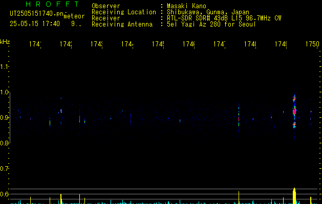This screenshot has width=322, height=204.
Task: Click the date 25.05.15 17:40 text
Action: click(x=35, y=23)
